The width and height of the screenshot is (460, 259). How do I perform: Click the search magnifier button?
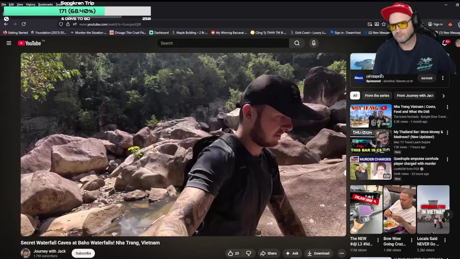click(297, 43)
